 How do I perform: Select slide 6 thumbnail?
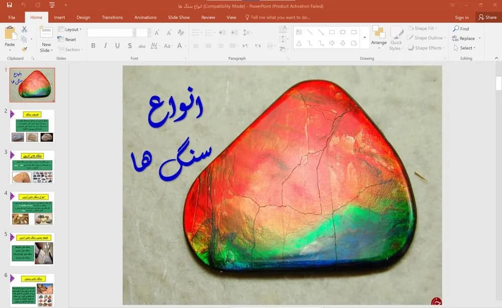pyautogui.click(x=32, y=290)
